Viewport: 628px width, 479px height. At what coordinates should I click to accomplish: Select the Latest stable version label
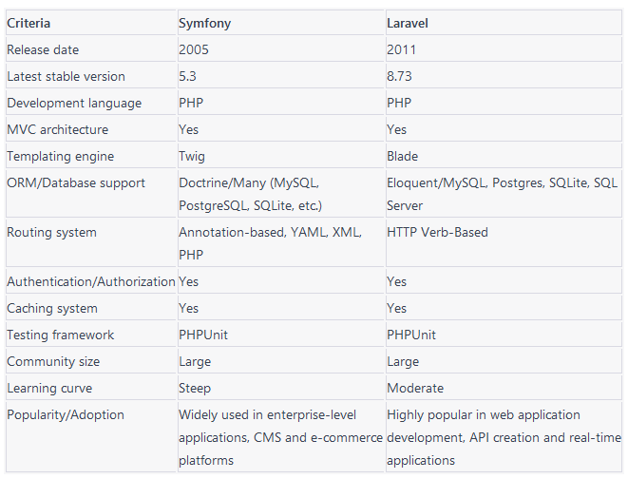pyautogui.click(x=91, y=76)
